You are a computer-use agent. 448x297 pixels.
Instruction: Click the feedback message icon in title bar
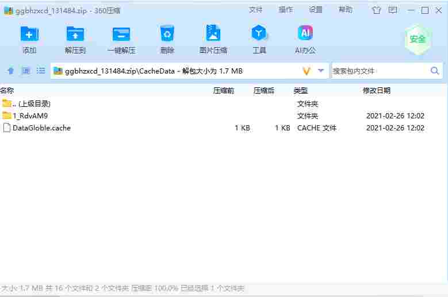pyautogui.click(x=393, y=10)
